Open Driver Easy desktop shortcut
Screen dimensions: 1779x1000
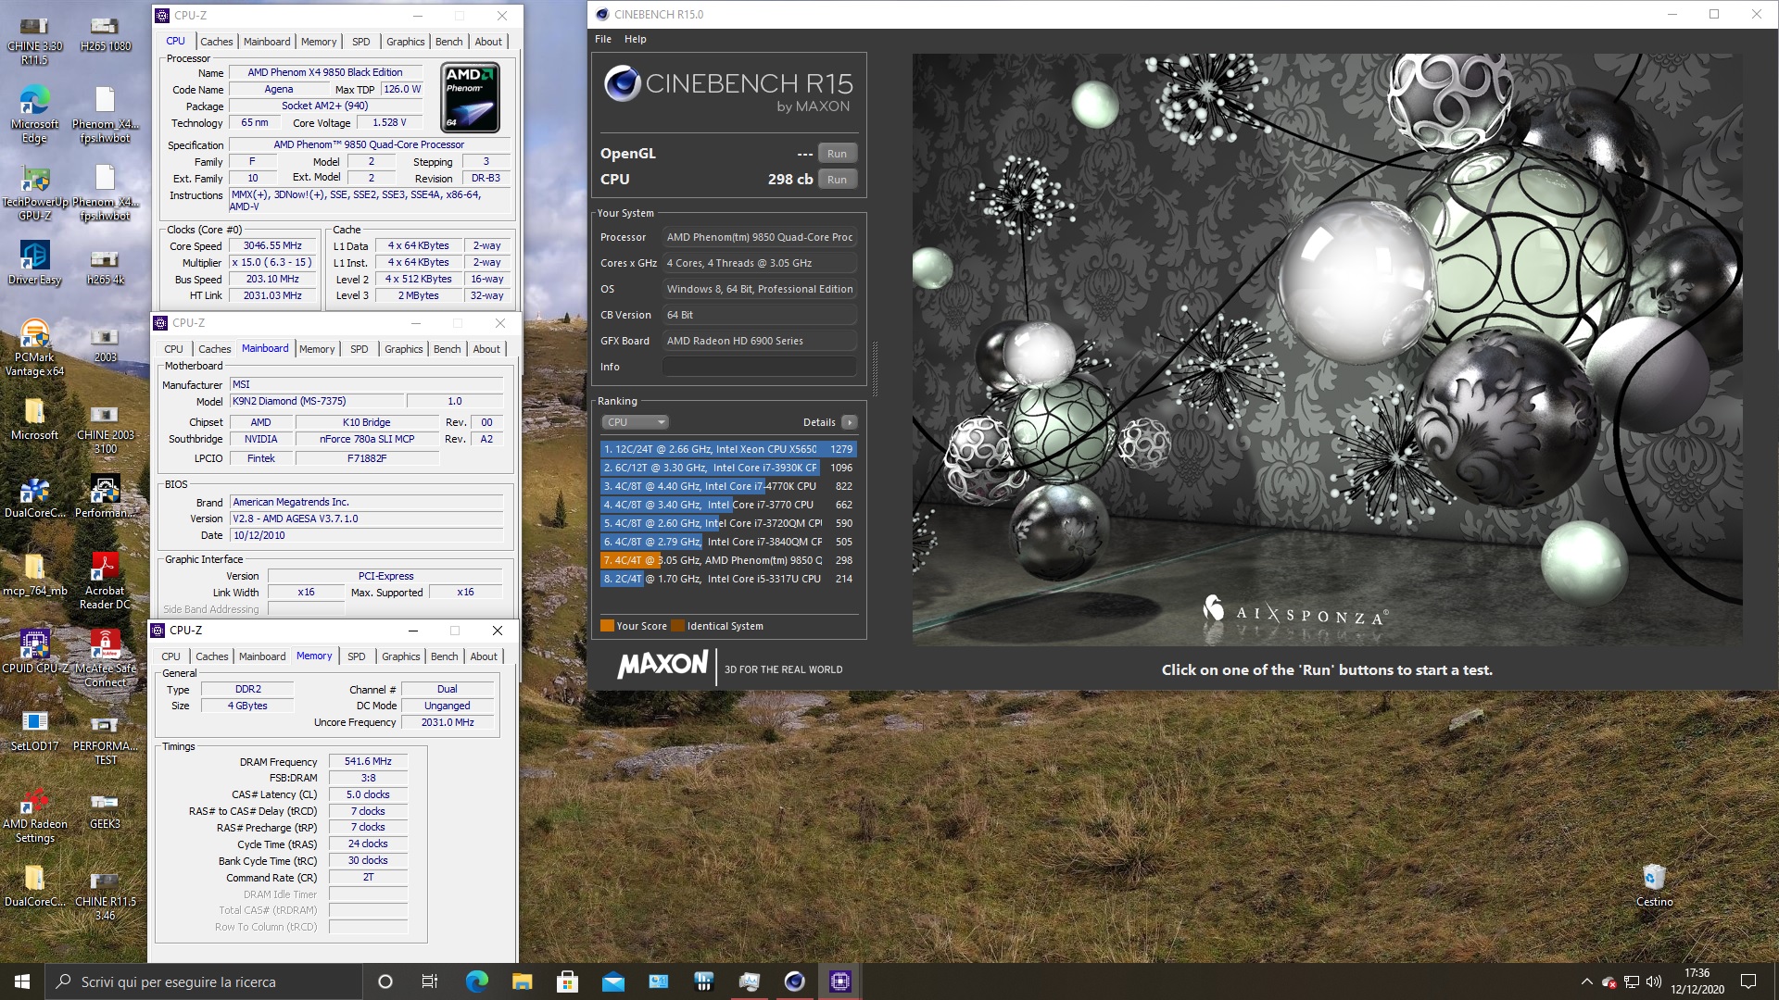click(x=34, y=263)
